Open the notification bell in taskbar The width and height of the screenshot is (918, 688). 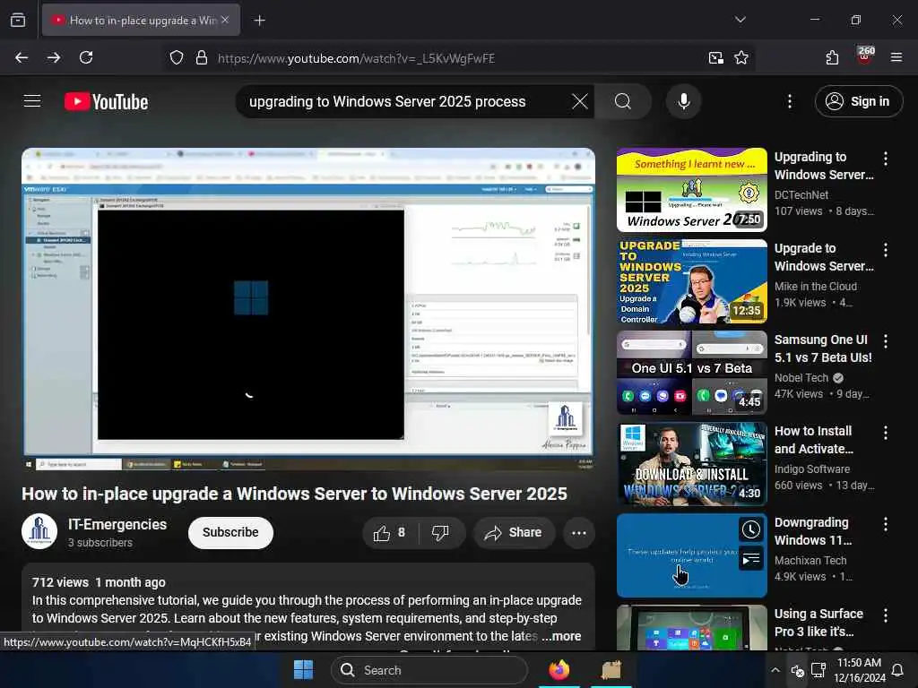(896, 670)
